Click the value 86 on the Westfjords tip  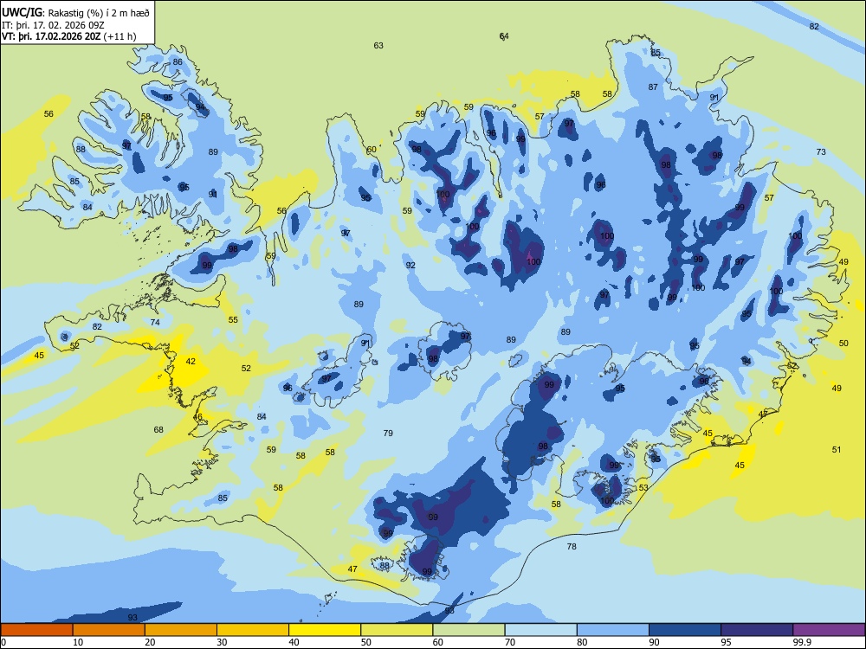click(x=178, y=61)
